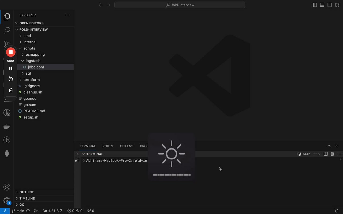
Task: Expand the terraform folder
Action: click(44, 80)
